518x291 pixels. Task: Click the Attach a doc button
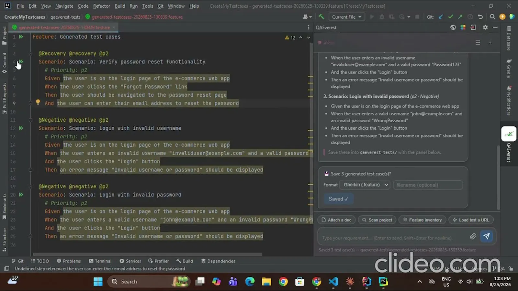click(x=336, y=220)
